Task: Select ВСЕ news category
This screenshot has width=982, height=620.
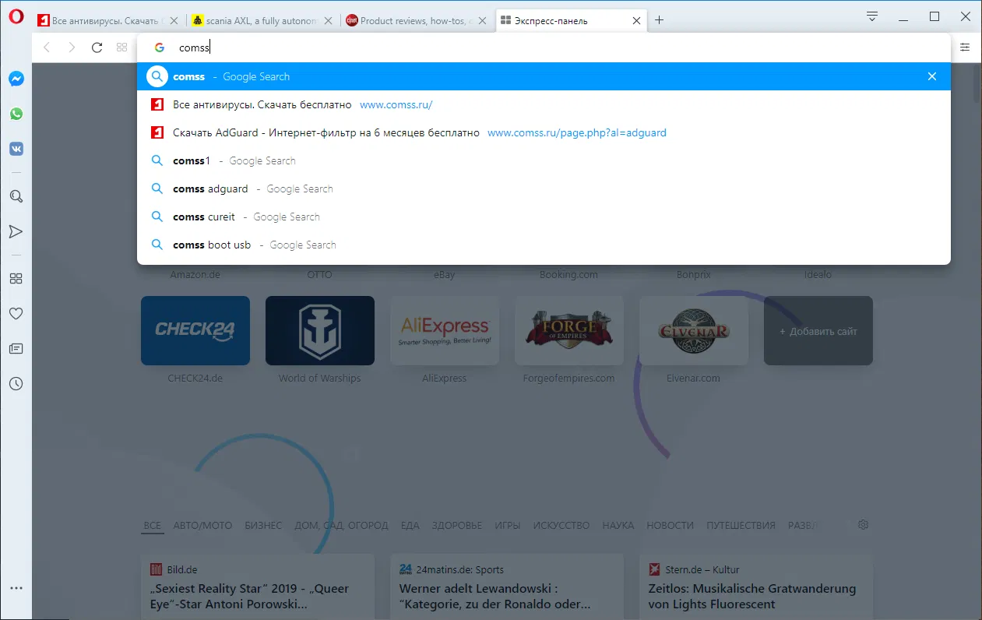Action: [x=152, y=526]
